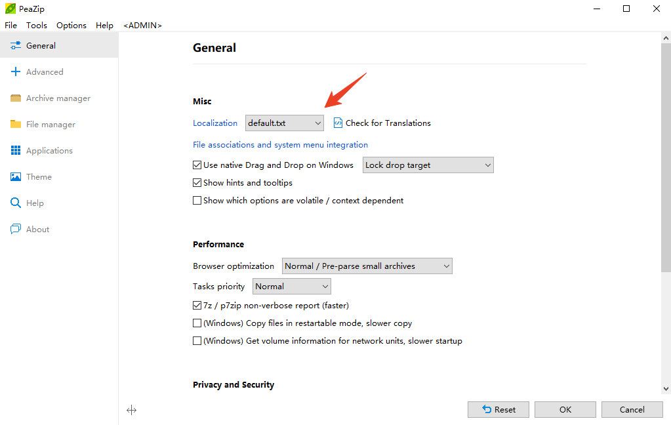Open the Applications settings section
The width and height of the screenshot is (671, 425).
coord(49,151)
